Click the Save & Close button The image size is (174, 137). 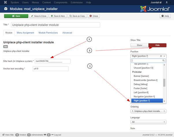[39, 16]
